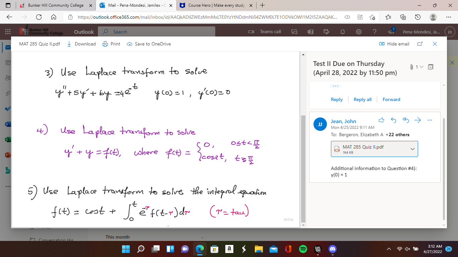
Task: Click inside the Outlook Search field
Action: [151, 31]
